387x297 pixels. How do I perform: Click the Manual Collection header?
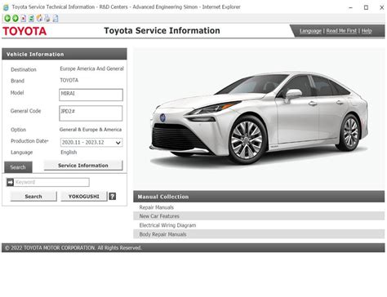point(259,197)
